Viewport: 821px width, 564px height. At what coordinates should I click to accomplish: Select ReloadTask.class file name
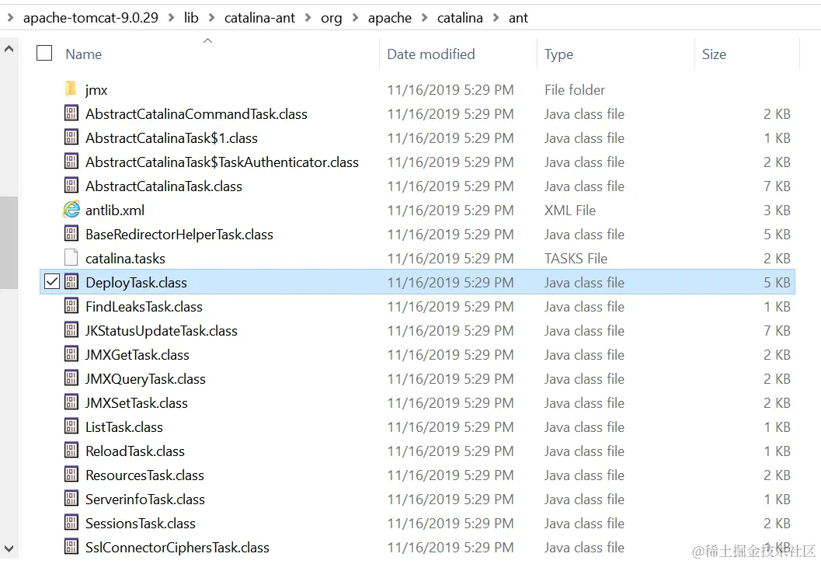click(x=135, y=451)
